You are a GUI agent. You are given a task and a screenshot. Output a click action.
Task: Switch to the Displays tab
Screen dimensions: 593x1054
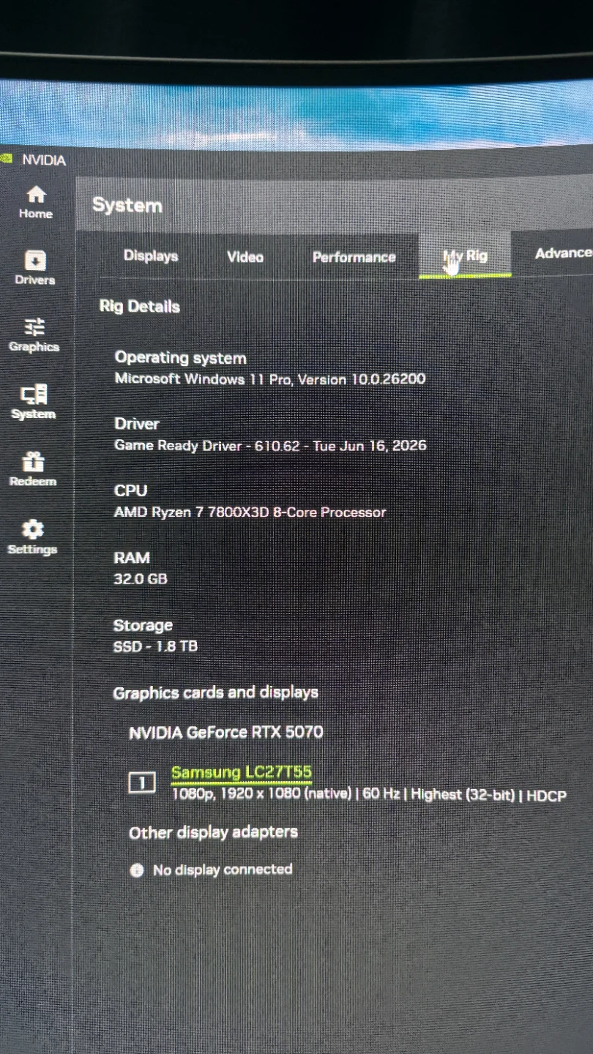pos(151,256)
